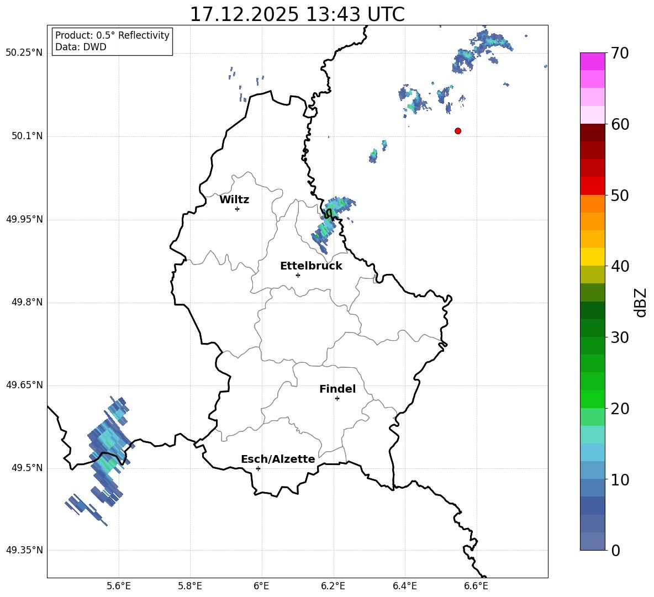Click the 49.8°N latitude label
Viewport: 654px width, 597px height.
[x=27, y=302]
